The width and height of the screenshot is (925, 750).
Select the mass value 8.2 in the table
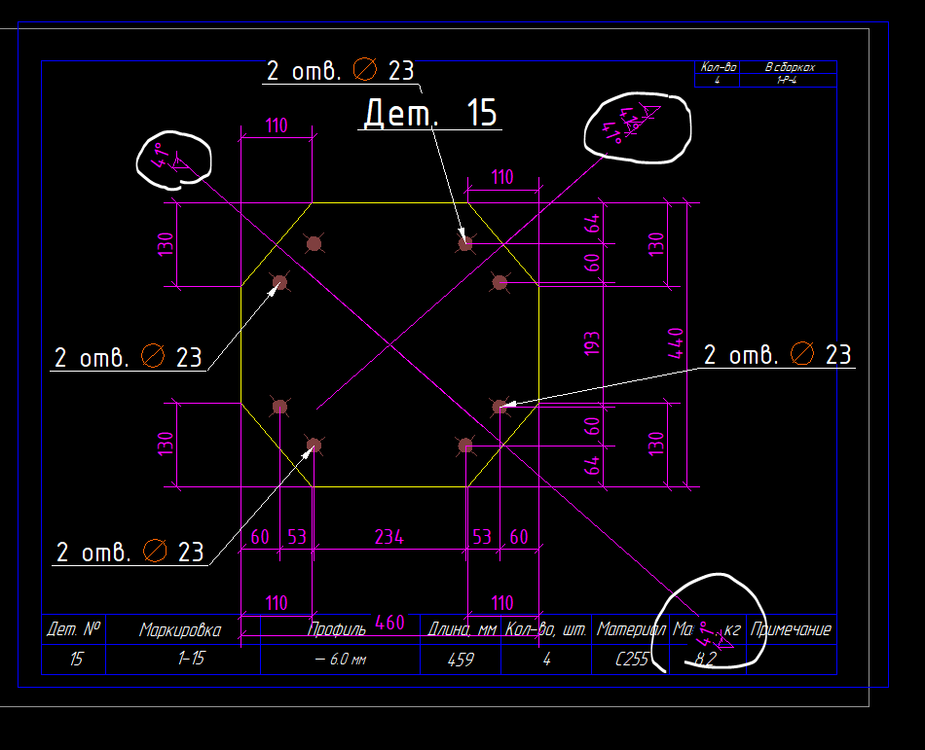705,660
